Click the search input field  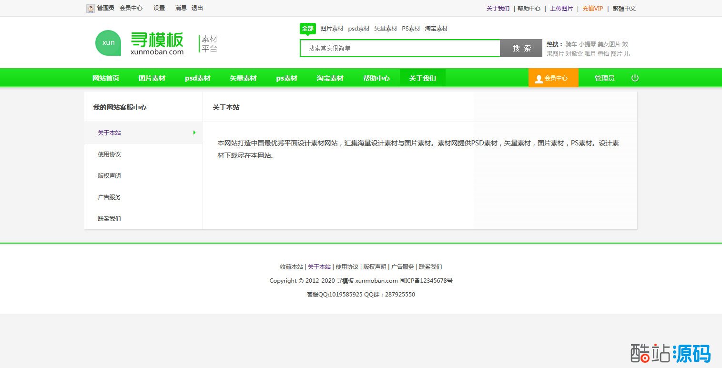click(x=399, y=48)
